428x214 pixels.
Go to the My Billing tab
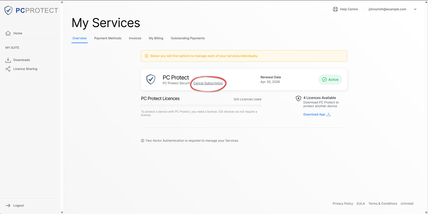pos(156,38)
